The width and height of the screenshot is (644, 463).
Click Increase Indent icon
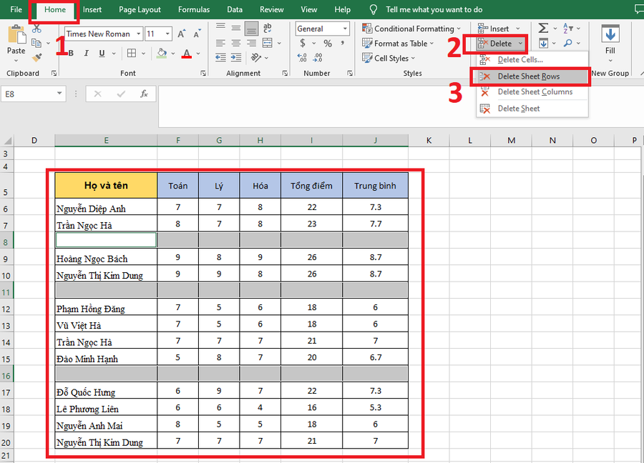coord(235,57)
